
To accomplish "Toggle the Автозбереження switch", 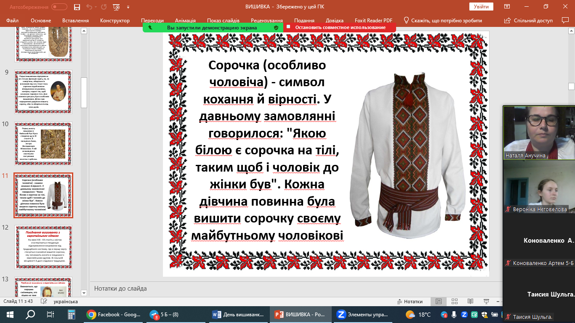I will [x=59, y=7].
